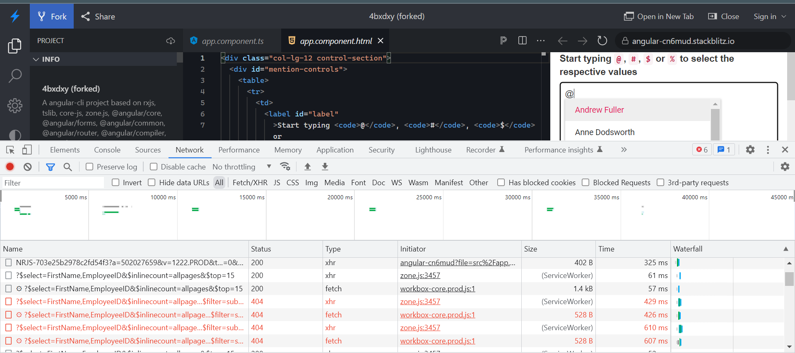The image size is (795, 353).
Task: Enable the Preserve log checkbox
Action: click(x=89, y=167)
